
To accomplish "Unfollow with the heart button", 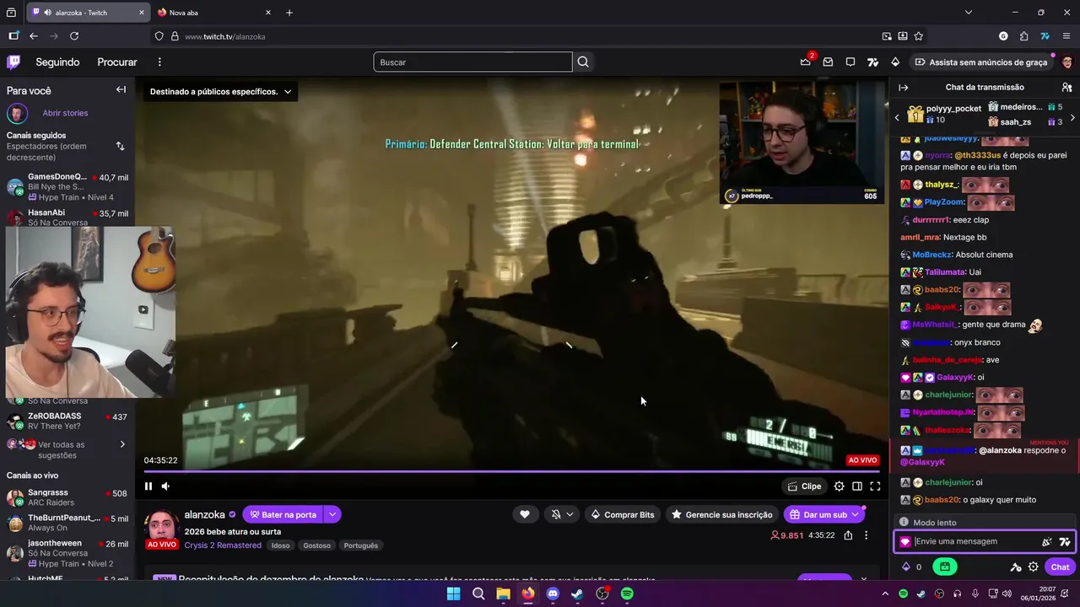I will point(525,514).
